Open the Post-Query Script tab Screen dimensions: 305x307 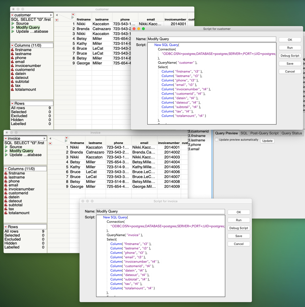click(264, 133)
